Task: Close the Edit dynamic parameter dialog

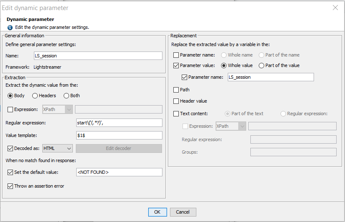Action: 335,8
